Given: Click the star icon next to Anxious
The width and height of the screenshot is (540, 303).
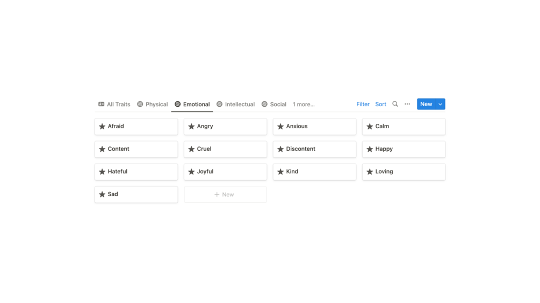Looking at the screenshot, I should pyautogui.click(x=280, y=127).
